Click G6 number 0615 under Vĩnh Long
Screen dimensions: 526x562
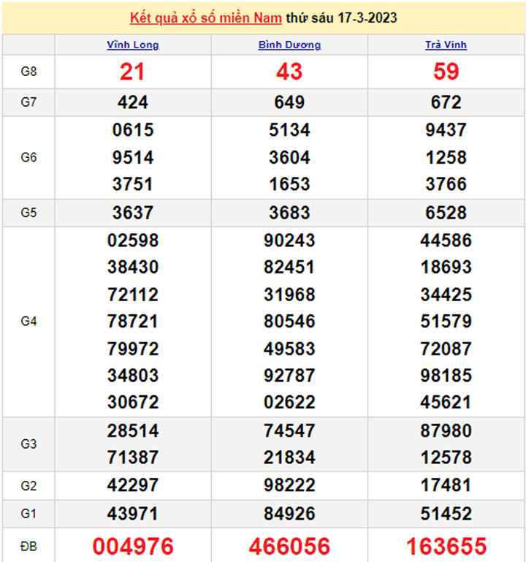(132, 130)
